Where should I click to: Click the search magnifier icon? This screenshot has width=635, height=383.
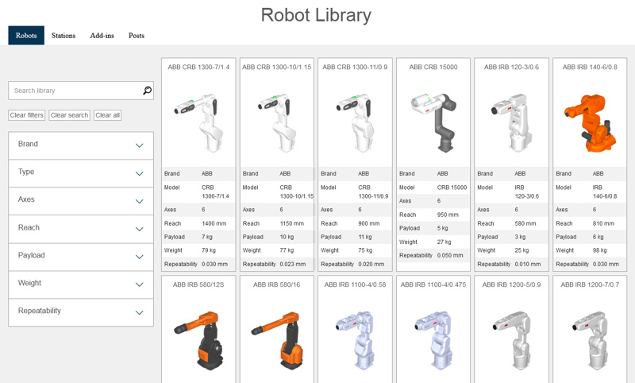(x=148, y=91)
